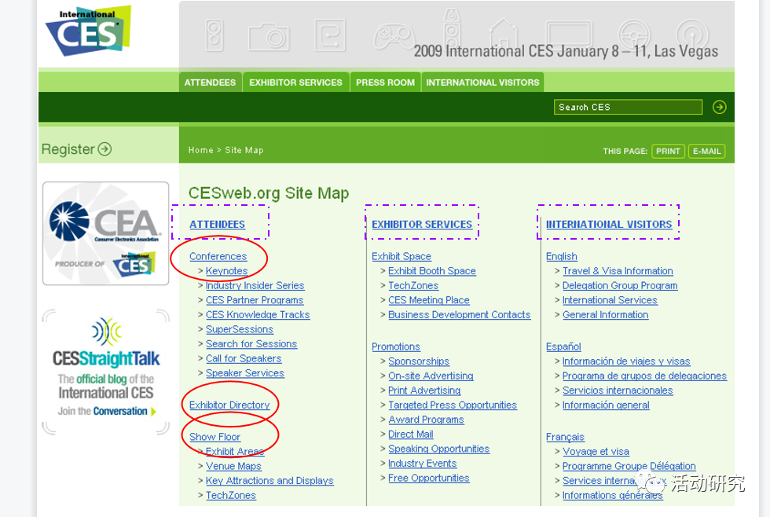Open the INTERNATIONAL VISITORS navigation tab
This screenshot has width=770, height=517.
click(x=482, y=82)
